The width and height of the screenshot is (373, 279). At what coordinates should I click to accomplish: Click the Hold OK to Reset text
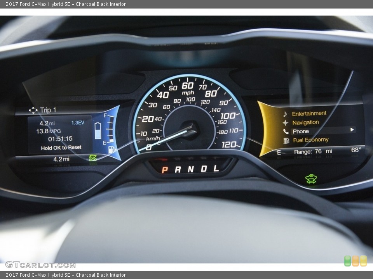point(61,148)
